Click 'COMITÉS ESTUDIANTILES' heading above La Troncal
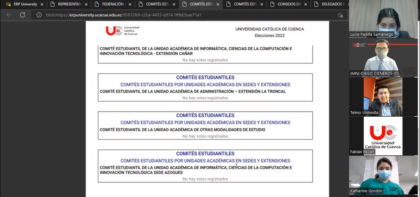Image resolution: width=420 pixels, height=197 pixels. [x=205, y=77]
